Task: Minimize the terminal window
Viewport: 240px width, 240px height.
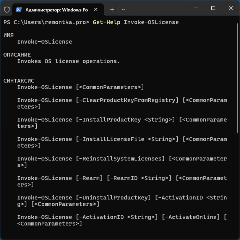Action: [196, 8]
